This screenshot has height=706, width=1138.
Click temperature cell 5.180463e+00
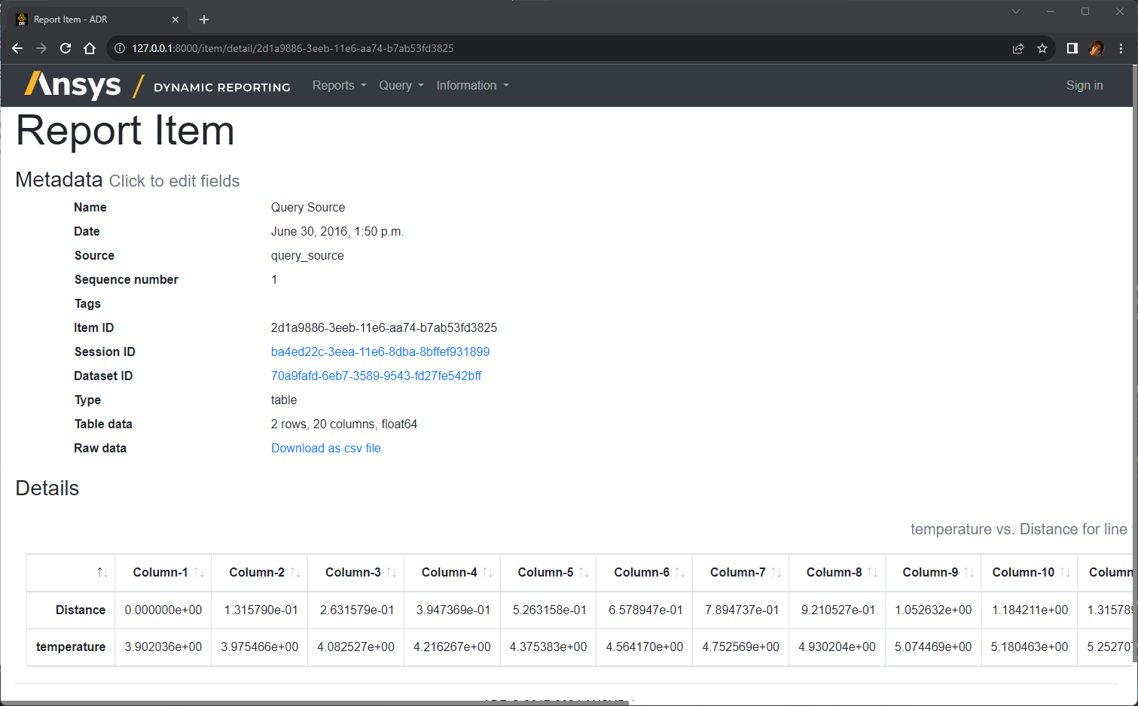[x=1030, y=647]
